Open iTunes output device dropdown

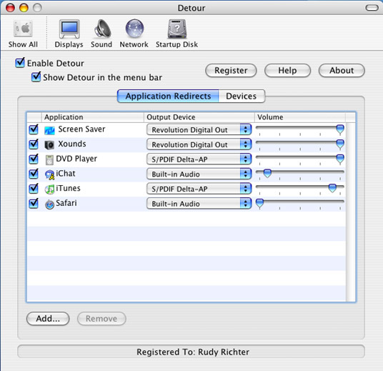199,189
